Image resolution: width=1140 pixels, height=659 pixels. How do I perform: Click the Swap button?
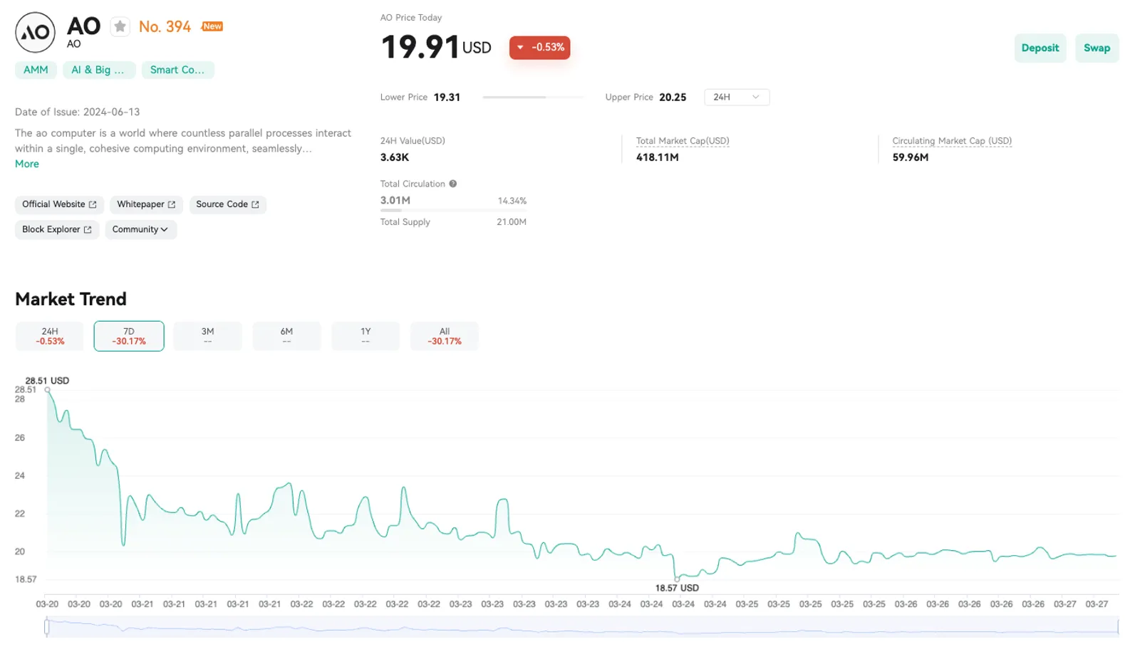coord(1097,48)
